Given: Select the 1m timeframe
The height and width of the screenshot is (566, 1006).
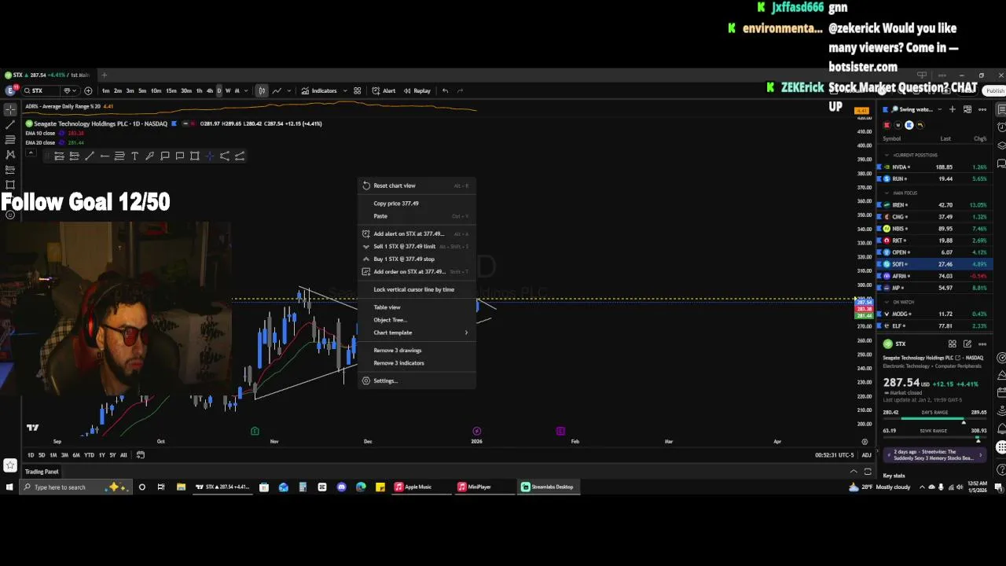Looking at the screenshot, I should click(105, 90).
